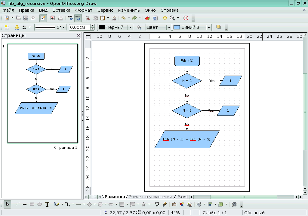
Task: Select the Страница 1 page thumbnail
Action: [42, 93]
